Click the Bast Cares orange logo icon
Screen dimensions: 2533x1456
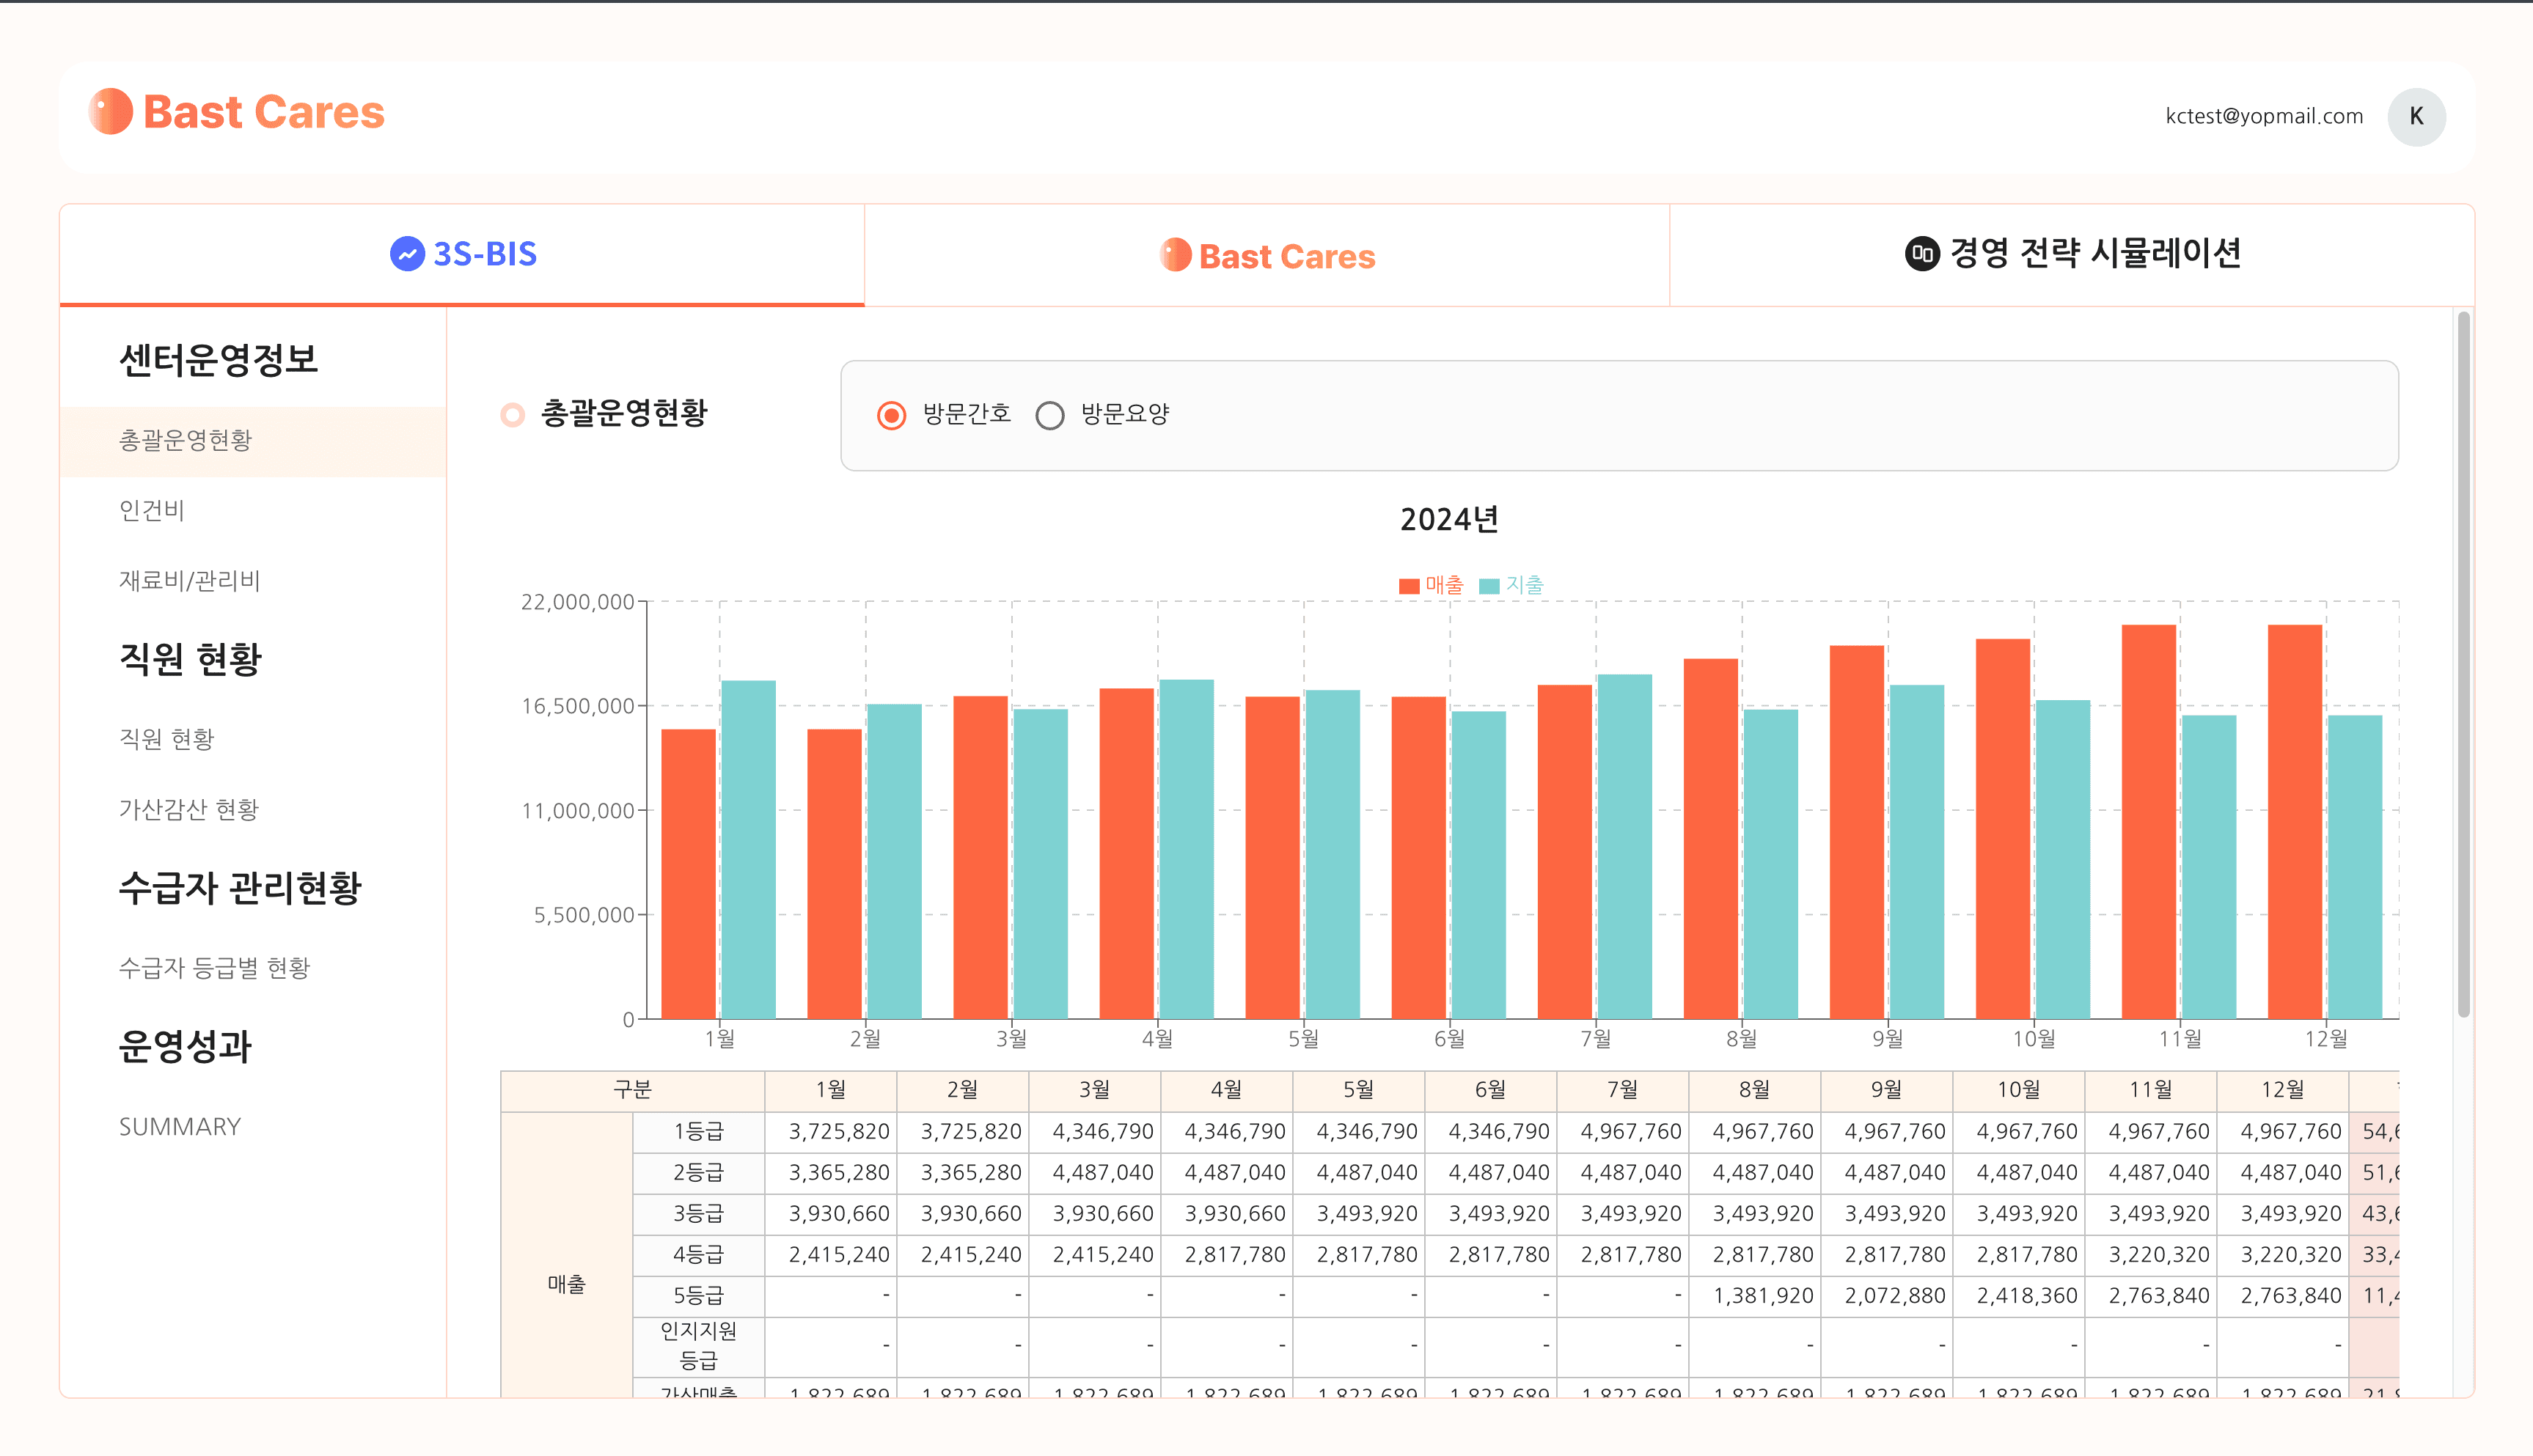point(110,111)
